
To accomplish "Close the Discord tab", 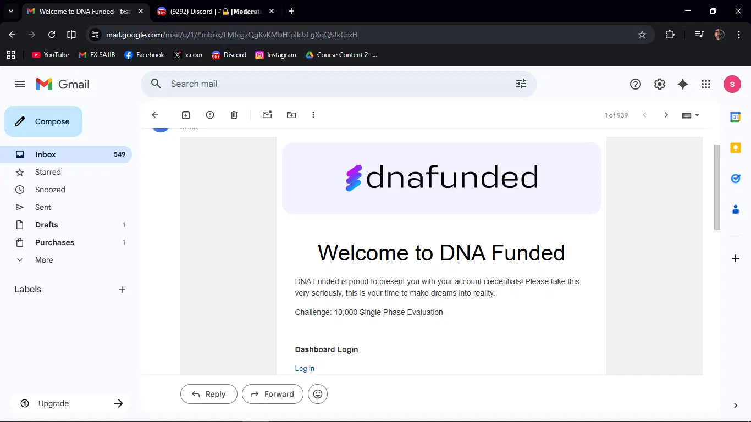I will 272,11.
